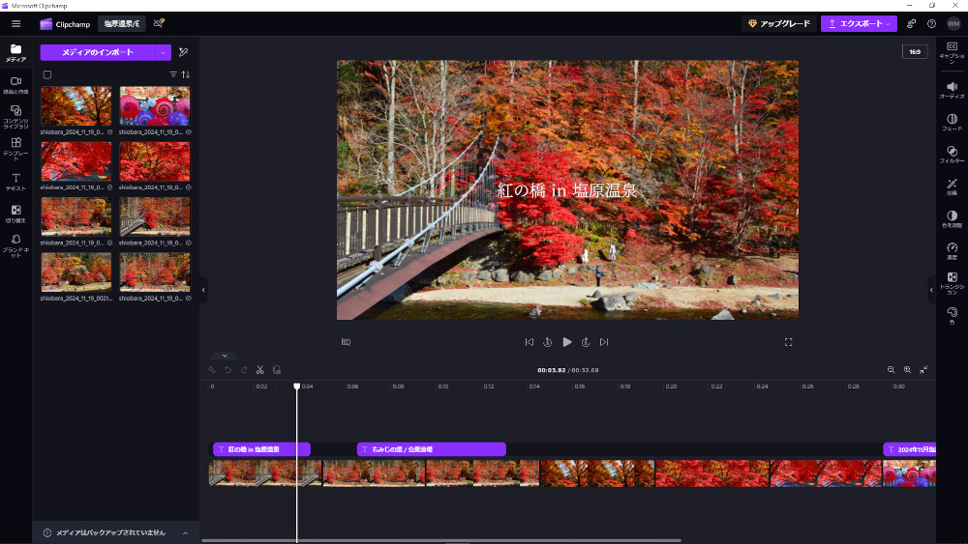This screenshot has height=544, width=968.
Task: Select the bridge photo thumbnail in media library
Action: click(155, 216)
